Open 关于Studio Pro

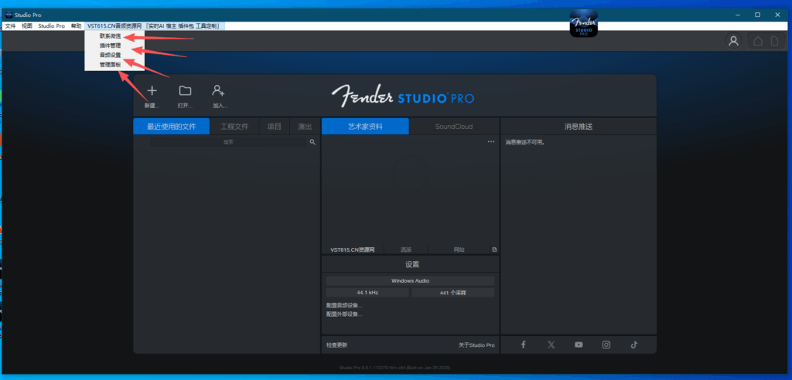[476, 345]
